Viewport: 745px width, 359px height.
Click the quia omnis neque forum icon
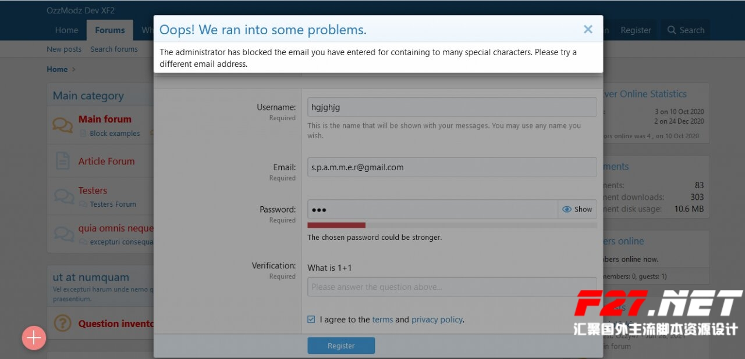click(x=63, y=234)
